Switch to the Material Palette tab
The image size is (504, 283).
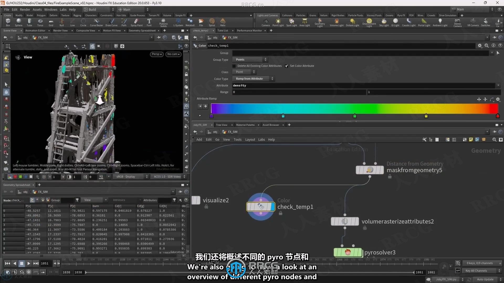245,125
